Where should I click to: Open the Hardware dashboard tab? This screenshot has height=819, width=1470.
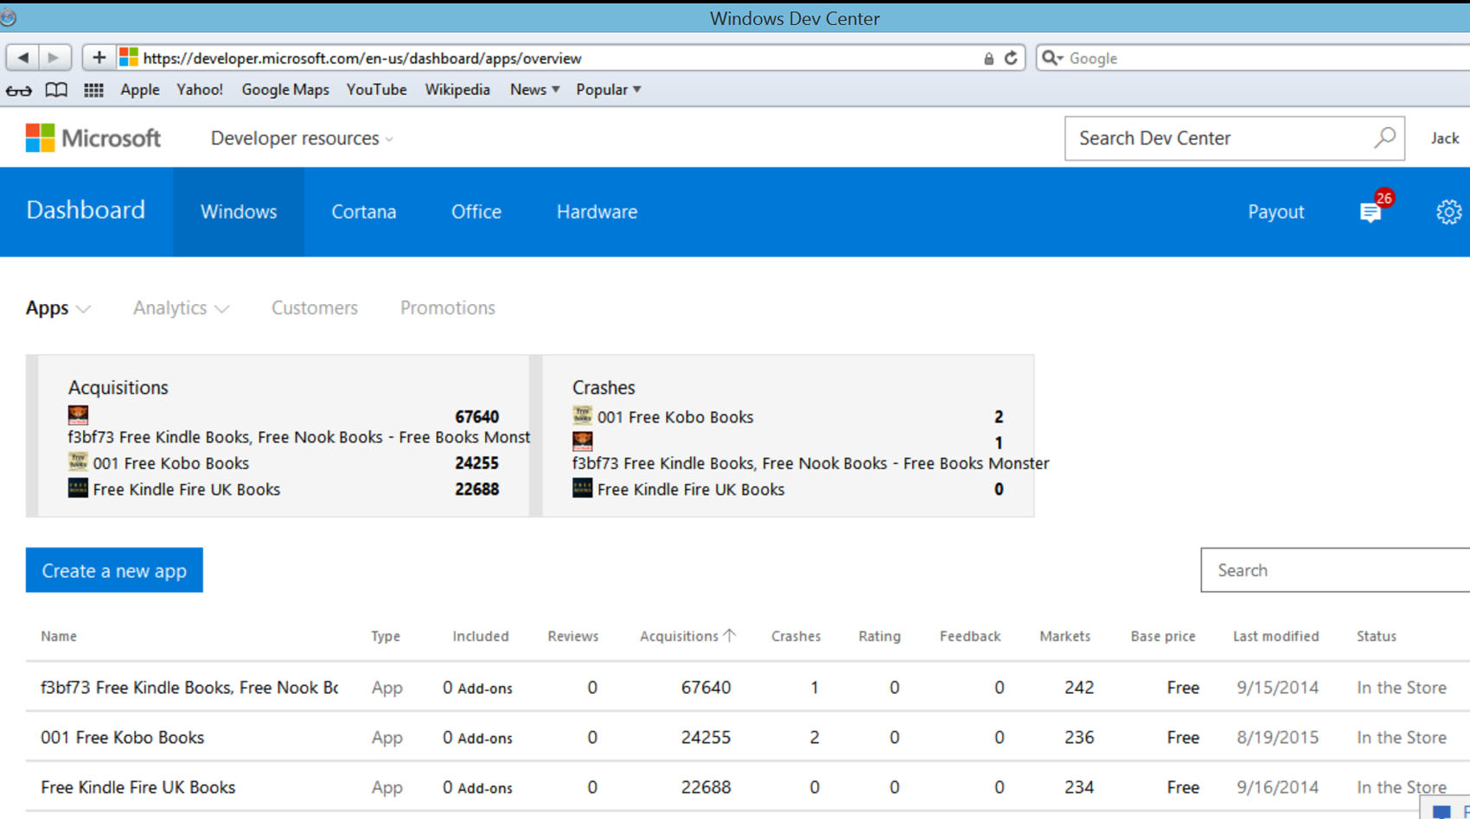tap(597, 212)
